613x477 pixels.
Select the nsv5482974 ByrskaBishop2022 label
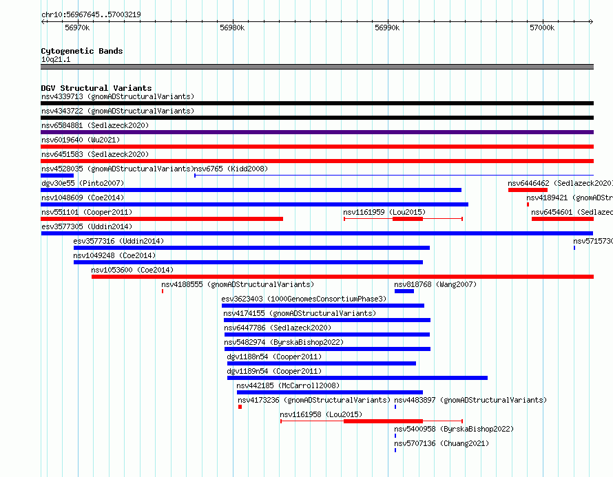tap(284, 342)
